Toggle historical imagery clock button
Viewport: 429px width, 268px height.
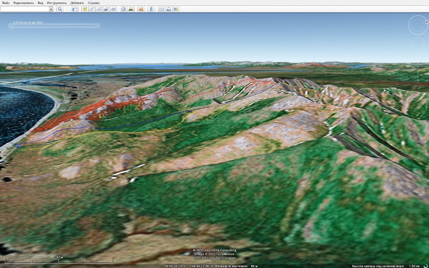point(124,9)
